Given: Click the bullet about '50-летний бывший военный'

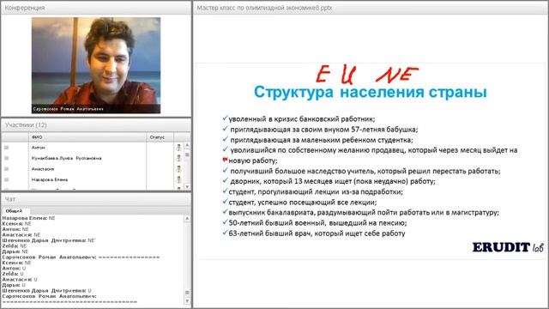Looking at the screenshot, I should tap(317, 223).
